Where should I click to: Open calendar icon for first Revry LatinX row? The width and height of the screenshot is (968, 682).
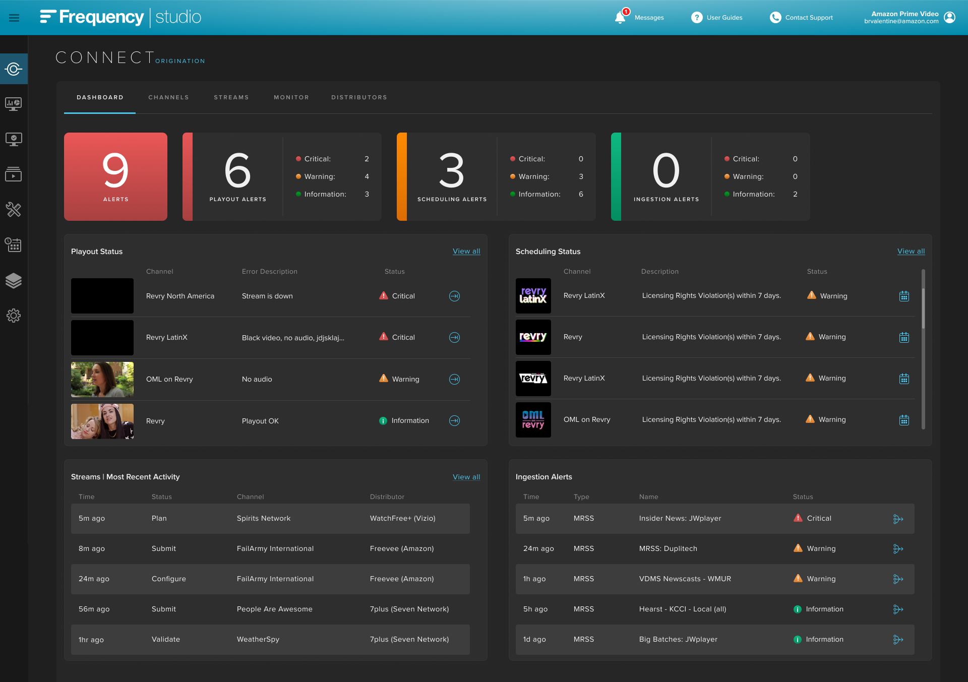904,296
